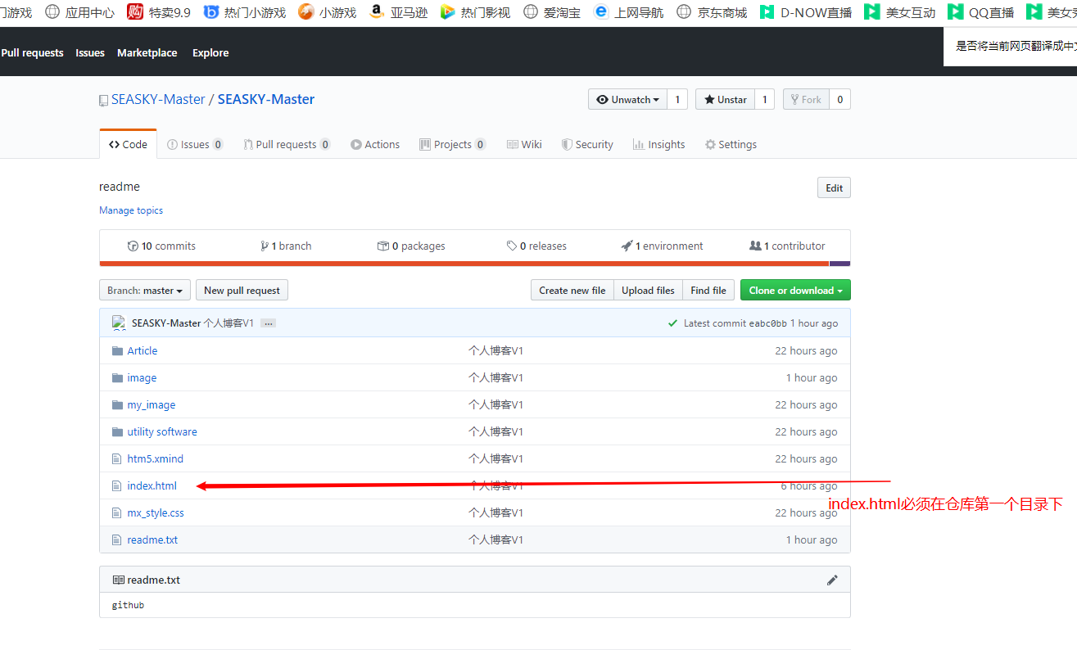The width and height of the screenshot is (1077, 650).
Task: Switch to the Actions tab
Action: point(375,144)
